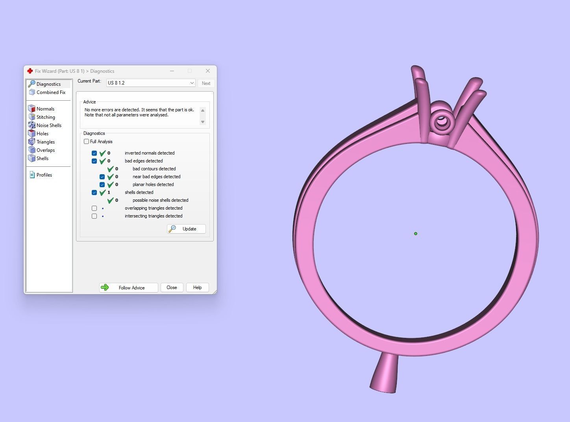Click the advice text scroll down arrow

click(x=203, y=122)
